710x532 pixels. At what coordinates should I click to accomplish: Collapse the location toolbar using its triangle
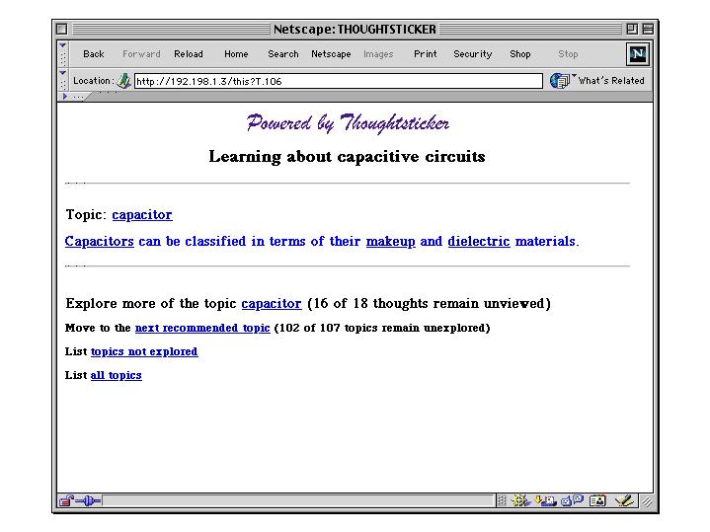click(63, 72)
